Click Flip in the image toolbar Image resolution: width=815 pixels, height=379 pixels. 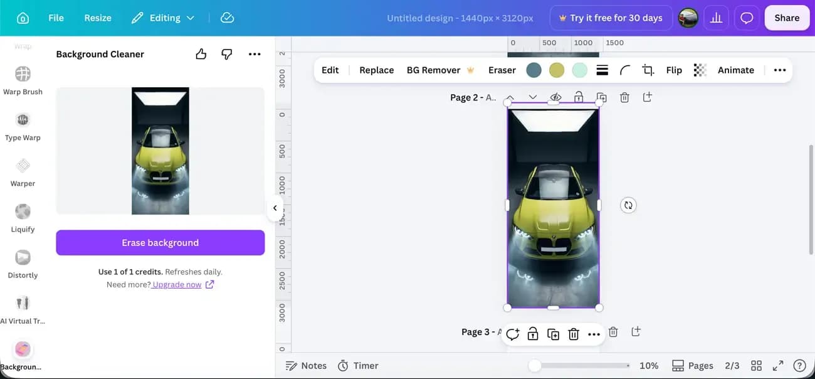(x=674, y=70)
